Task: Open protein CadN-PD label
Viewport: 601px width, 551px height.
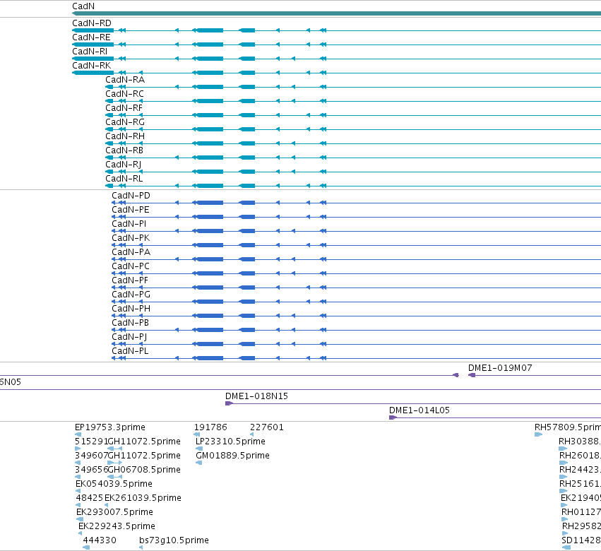Action: click(x=131, y=196)
